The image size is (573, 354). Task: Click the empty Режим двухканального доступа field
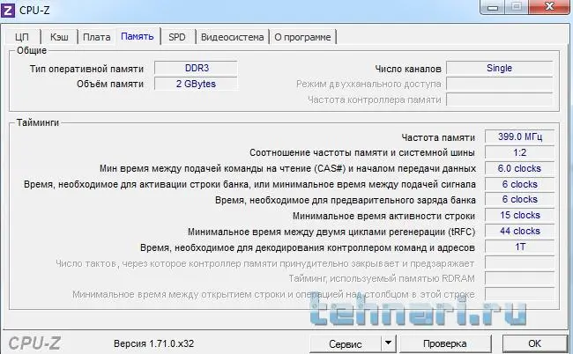500,84
